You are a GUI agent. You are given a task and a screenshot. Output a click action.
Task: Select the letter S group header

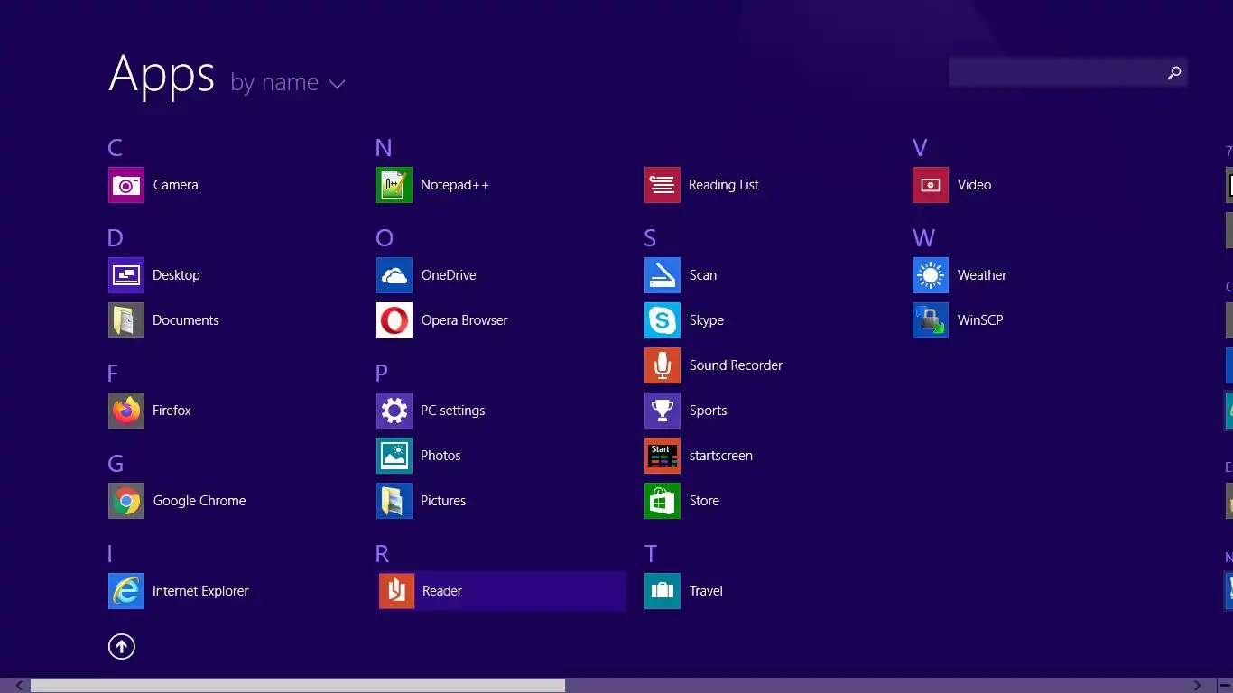click(650, 238)
